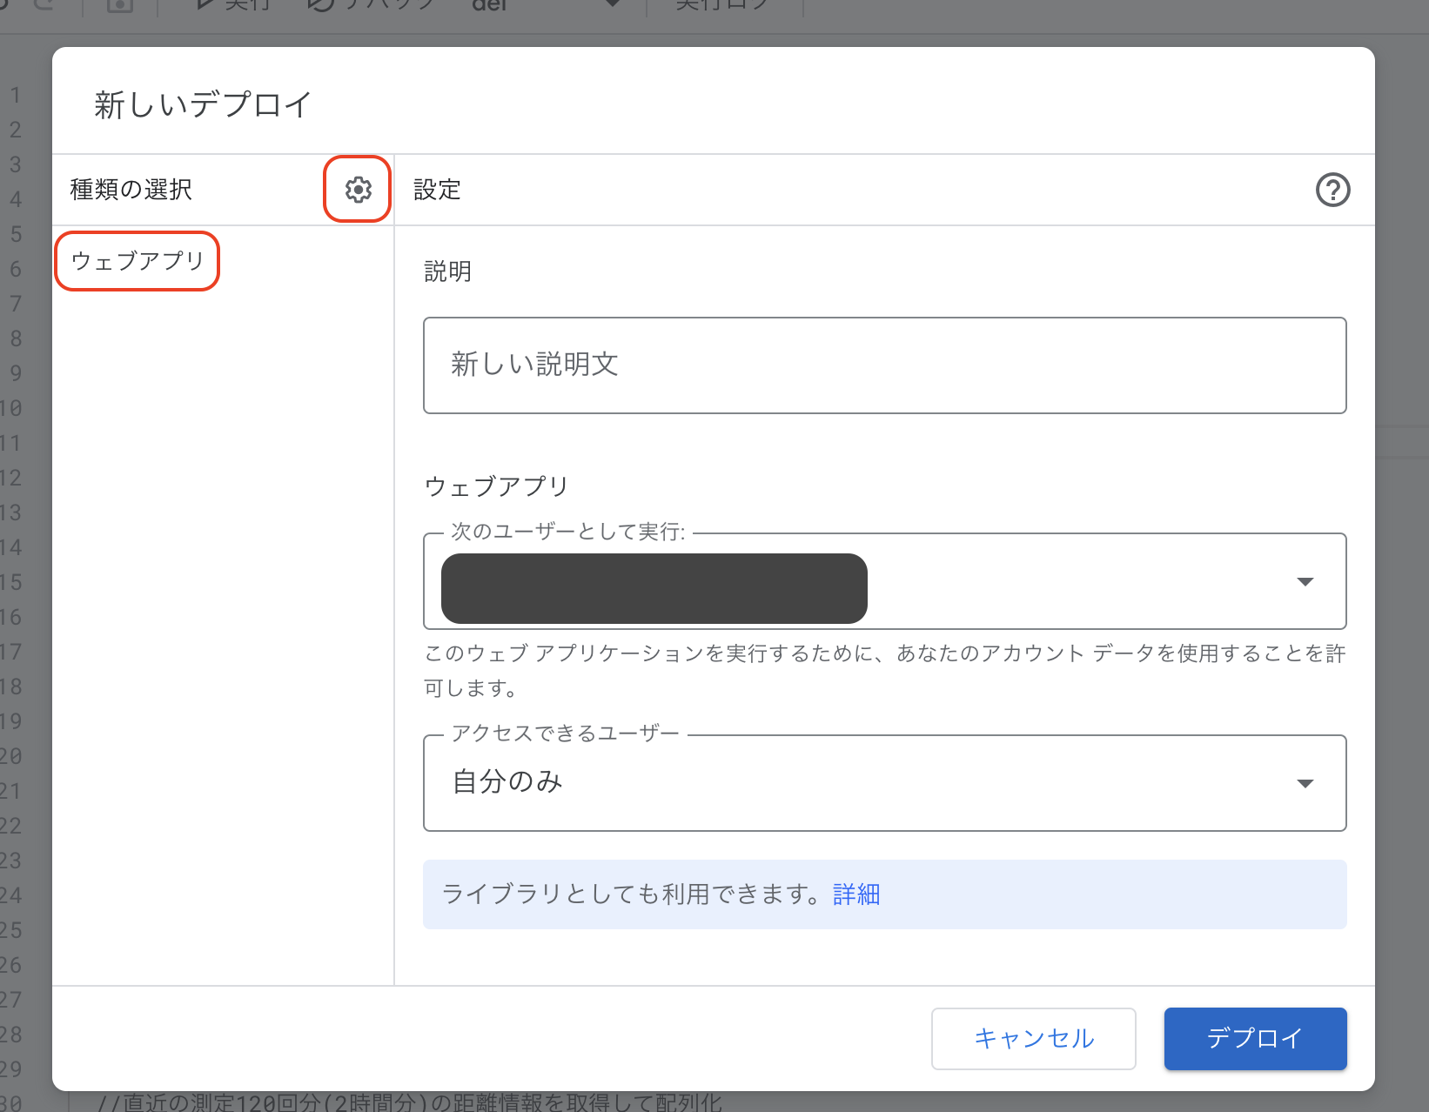Click the arrow on the execute-as user field
This screenshot has width=1429, height=1112.
[1305, 581]
